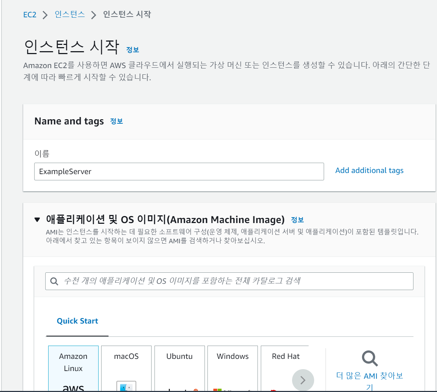The height and width of the screenshot is (392, 437).
Task: Click the next arrow in AMI carousel
Action: click(x=303, y=380)
